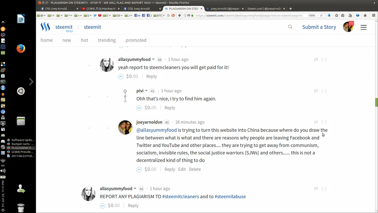The width and height of the screenshot is (378, 213).
Task: Open the volume control in system tray
Action: tap(3, 171)
